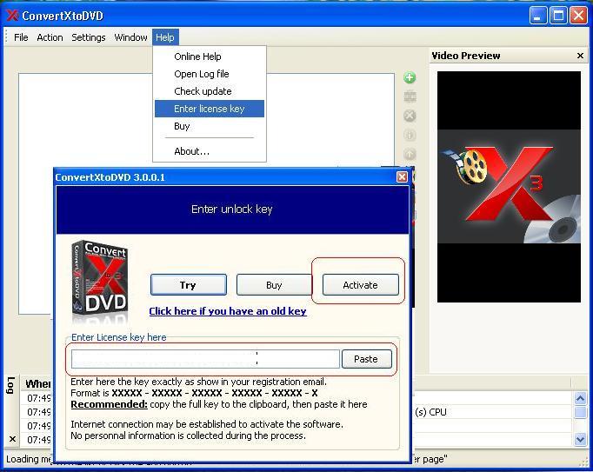Click the Paste button
The height and width of the screenshot is (472, 593).
pyautogui.click(x=366, y=359)
